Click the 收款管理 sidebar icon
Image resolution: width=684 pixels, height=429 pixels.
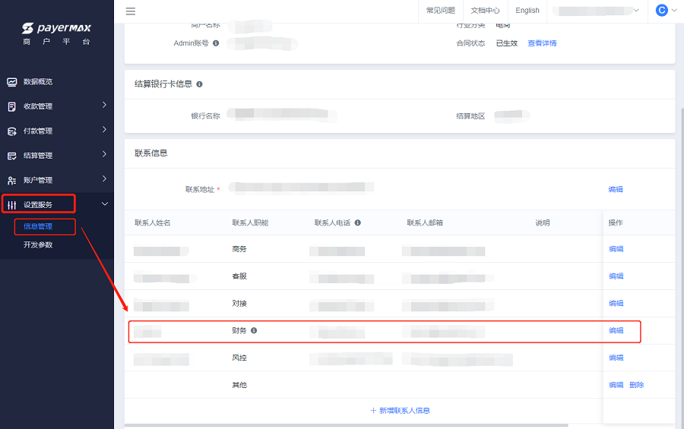pyautogui.click(x=11, y=106)
